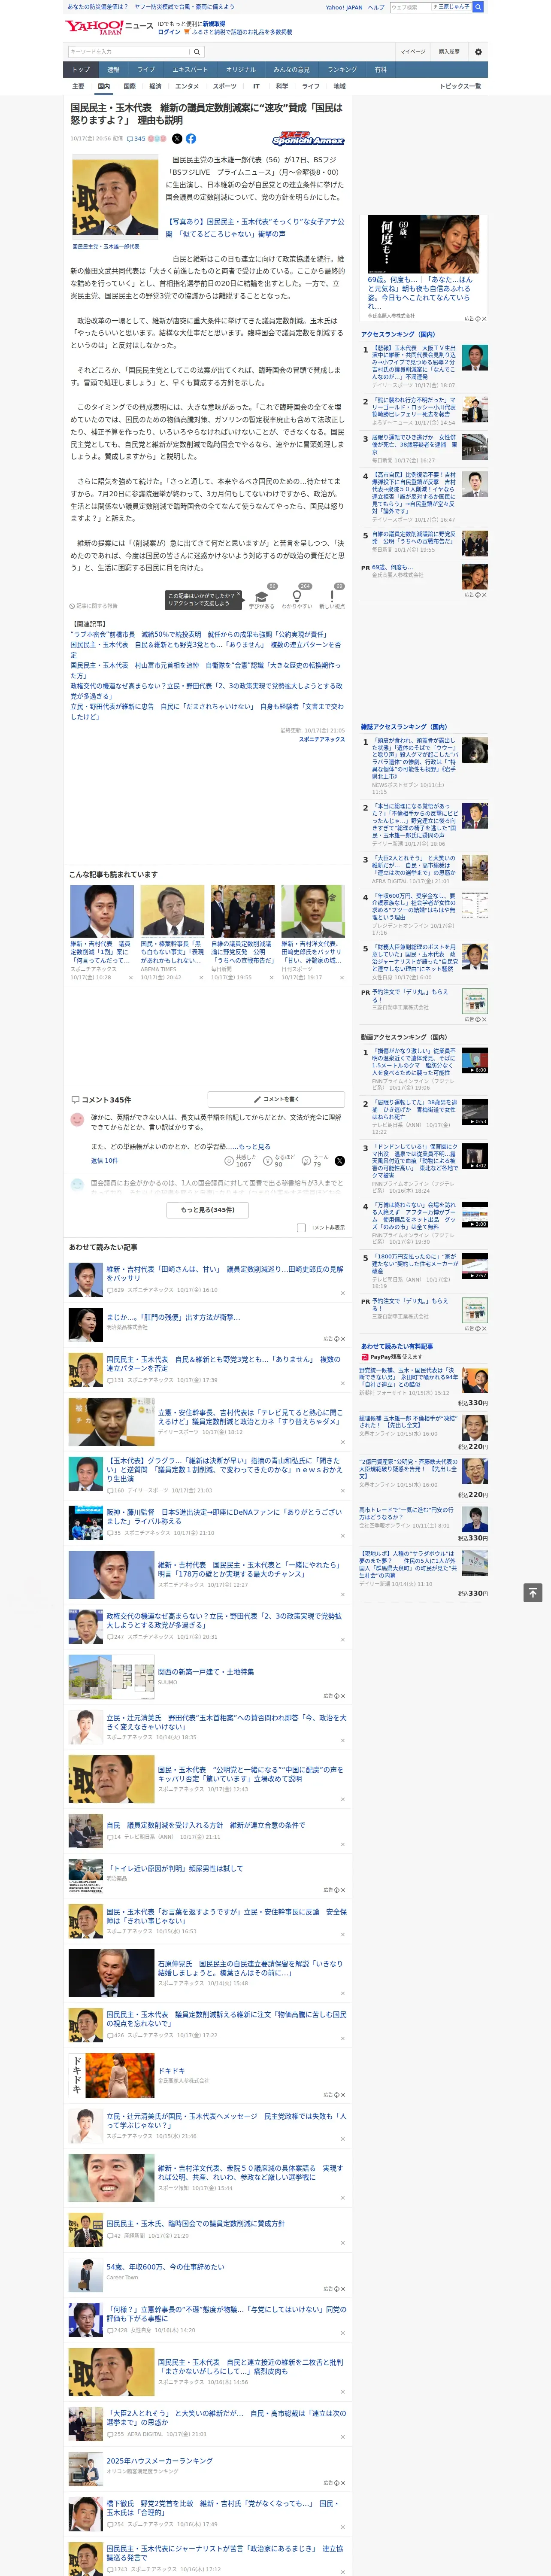Open the comment count icon showing 345
The height and width of the screenshot is (2576, 551).
(x=136, y=139)
